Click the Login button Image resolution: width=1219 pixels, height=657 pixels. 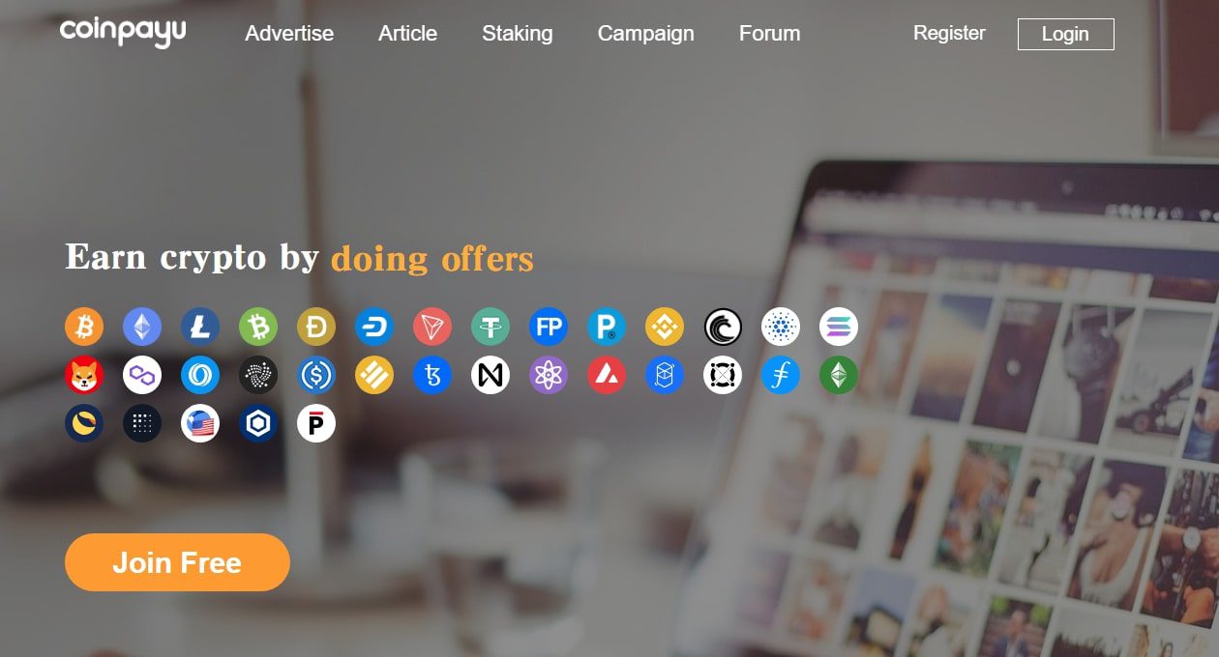coord(1065,34)
